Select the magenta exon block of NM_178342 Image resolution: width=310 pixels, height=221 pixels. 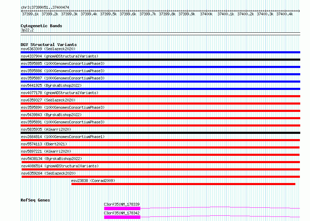click(122, 217)
